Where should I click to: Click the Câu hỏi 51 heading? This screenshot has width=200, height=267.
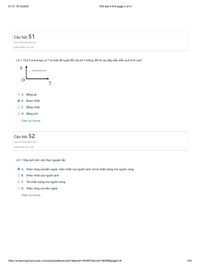pos(24,37)
